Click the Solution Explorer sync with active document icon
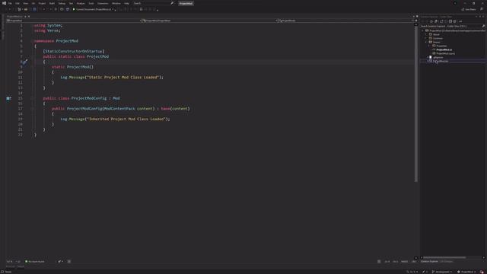The width and height of the screenshot is (487, 274). [x=441, y=21]
